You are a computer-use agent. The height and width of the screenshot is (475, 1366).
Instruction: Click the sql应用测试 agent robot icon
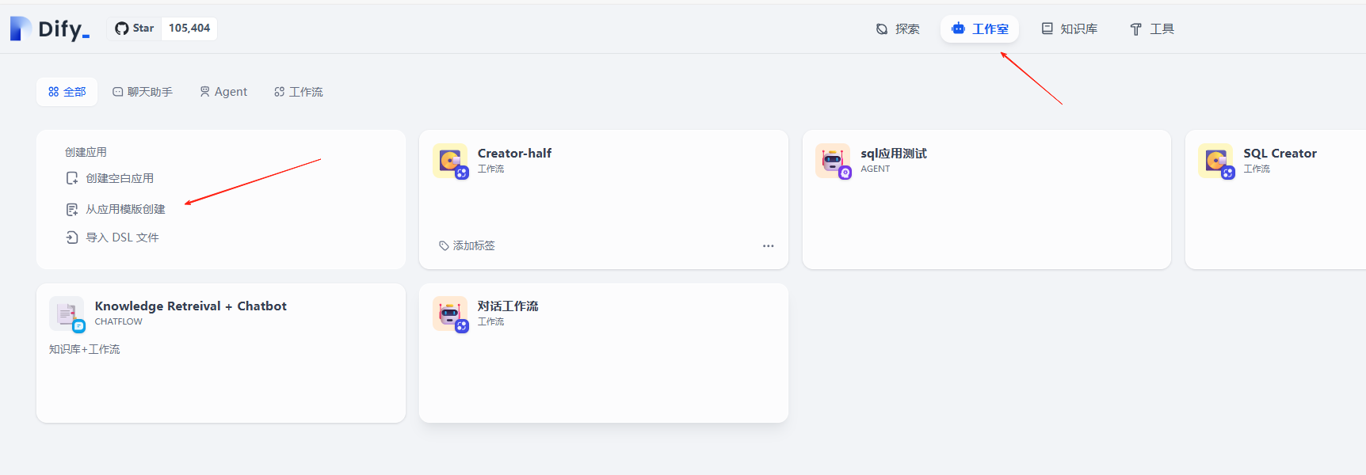[x=833, y=160]
